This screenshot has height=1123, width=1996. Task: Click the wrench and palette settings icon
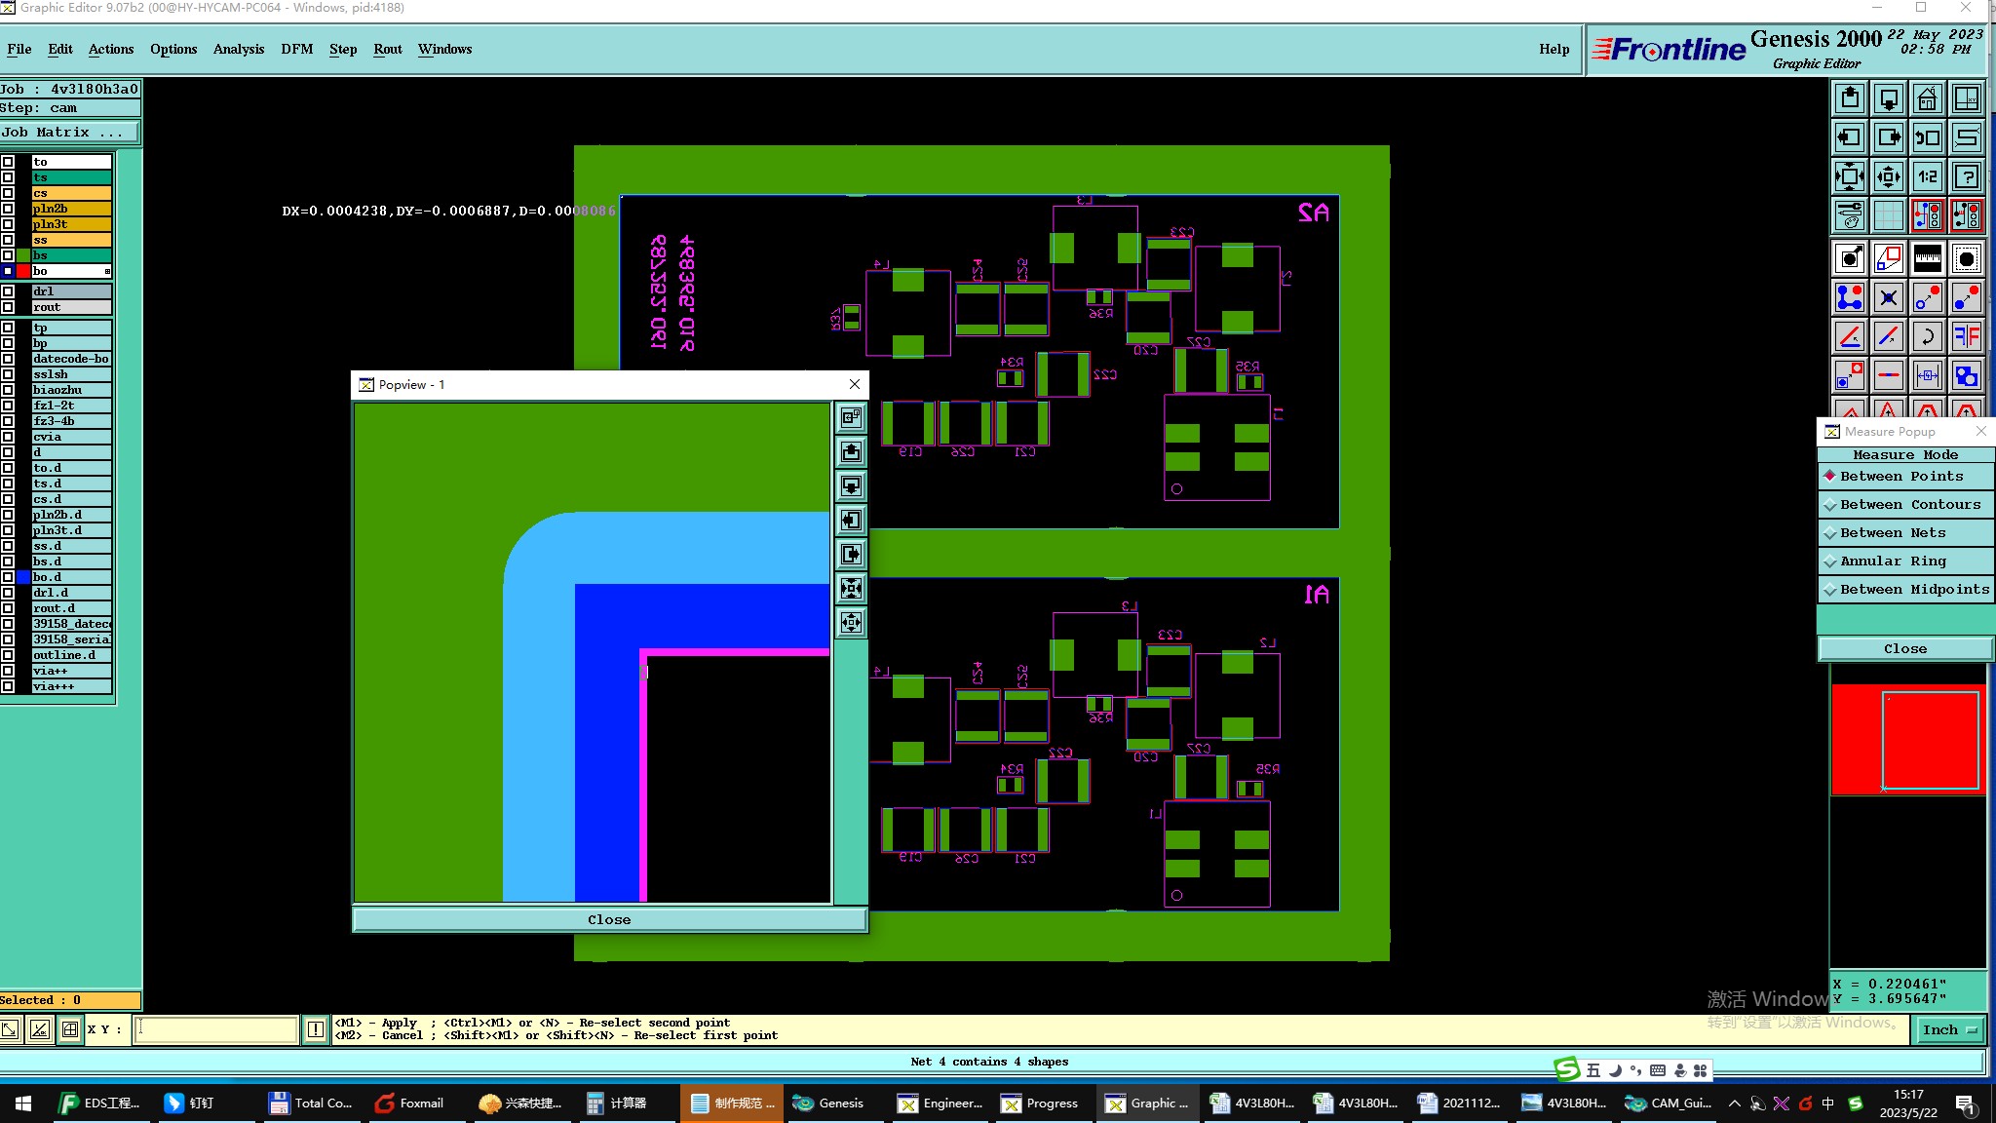coord(1849,215)
